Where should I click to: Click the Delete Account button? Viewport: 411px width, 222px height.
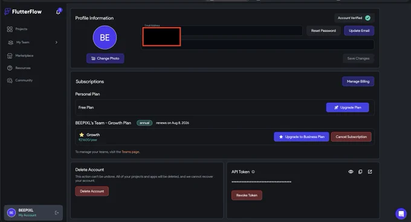point(92,191)
